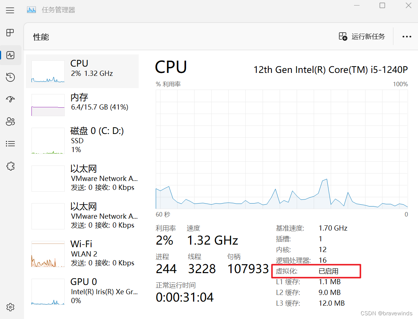Click the 已启用 virtualization status
This screenshot has height=319, width=418.
(328, 271)
